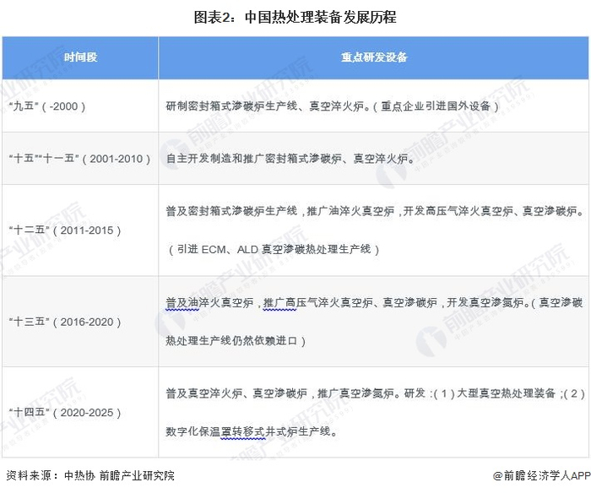591x493 pixels.
Task: Click the "十三五"（2016-2020） cell
Action: [x=80, y=322]
